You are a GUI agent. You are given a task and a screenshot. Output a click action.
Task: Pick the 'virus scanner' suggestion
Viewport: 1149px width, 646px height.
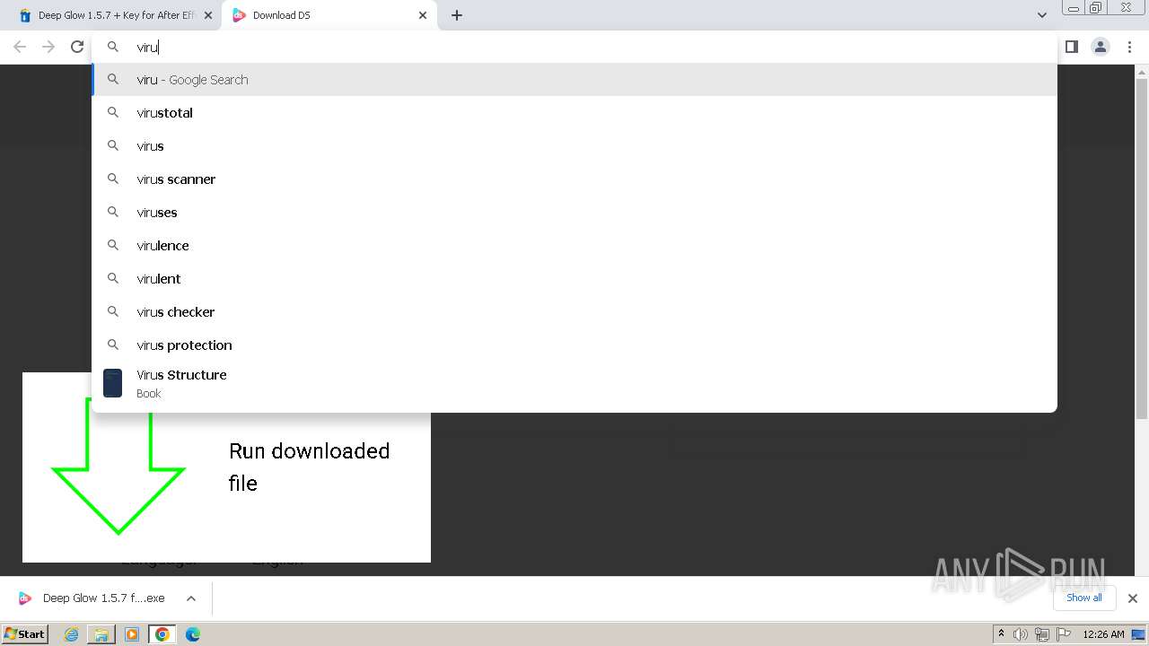[x=574, y=179]
